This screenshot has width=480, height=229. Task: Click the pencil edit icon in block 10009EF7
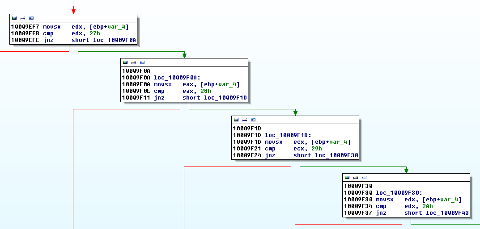(23, 18)
